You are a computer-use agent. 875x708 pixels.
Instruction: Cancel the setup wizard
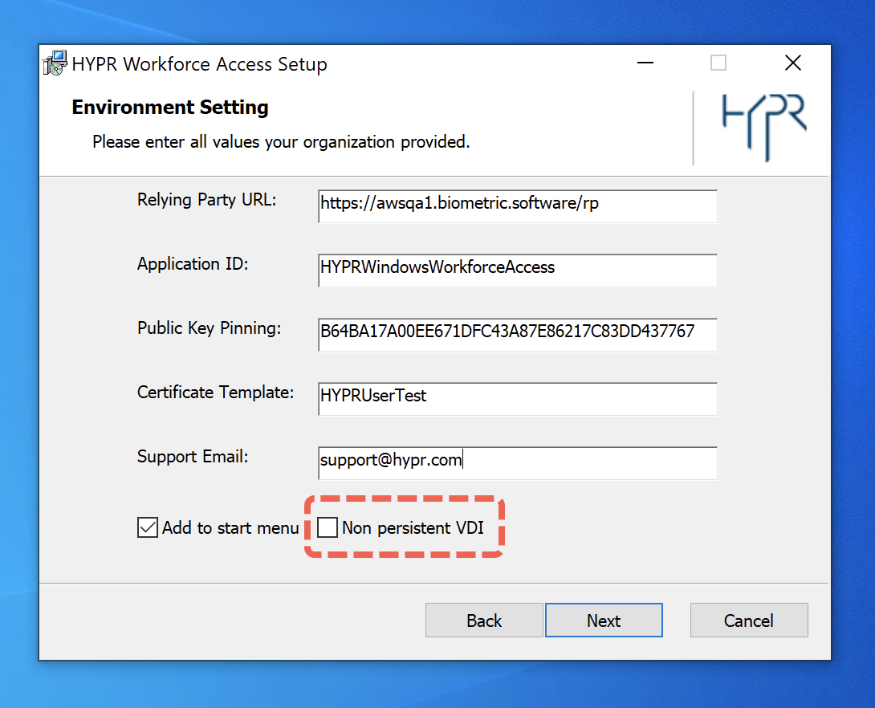[749, 620]
